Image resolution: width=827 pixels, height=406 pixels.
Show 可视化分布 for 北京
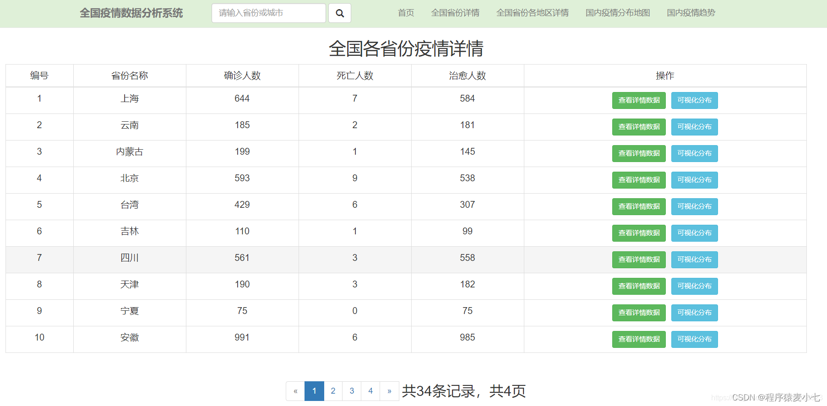[x=694, y=180]
